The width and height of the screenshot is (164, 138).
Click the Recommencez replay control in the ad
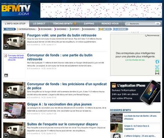(x=152, y=35)
